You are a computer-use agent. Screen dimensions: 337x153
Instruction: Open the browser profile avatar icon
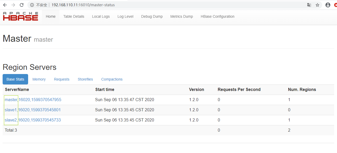tap(328, 5)
